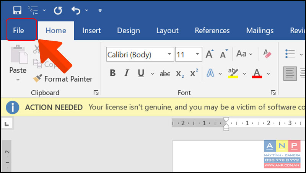Click the first line indent marker on ruler
The width and height of the screenshot is (306, 173).
[x=226, y=119]
